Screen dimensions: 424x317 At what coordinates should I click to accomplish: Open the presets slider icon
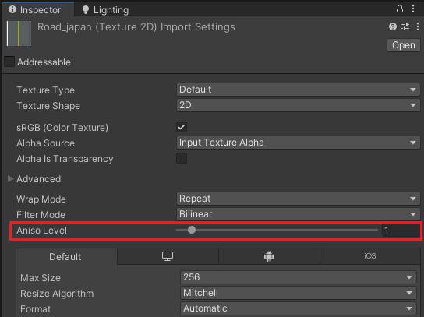coord(405,26)
